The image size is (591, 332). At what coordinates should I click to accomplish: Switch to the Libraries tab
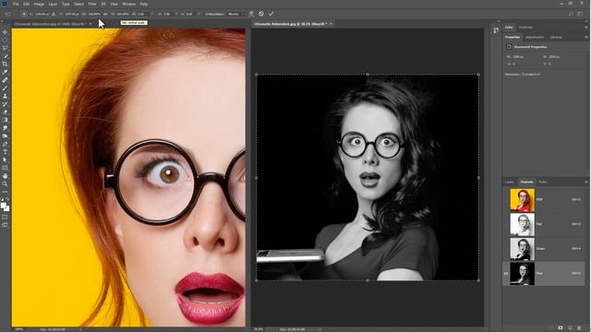pos(556,37)
